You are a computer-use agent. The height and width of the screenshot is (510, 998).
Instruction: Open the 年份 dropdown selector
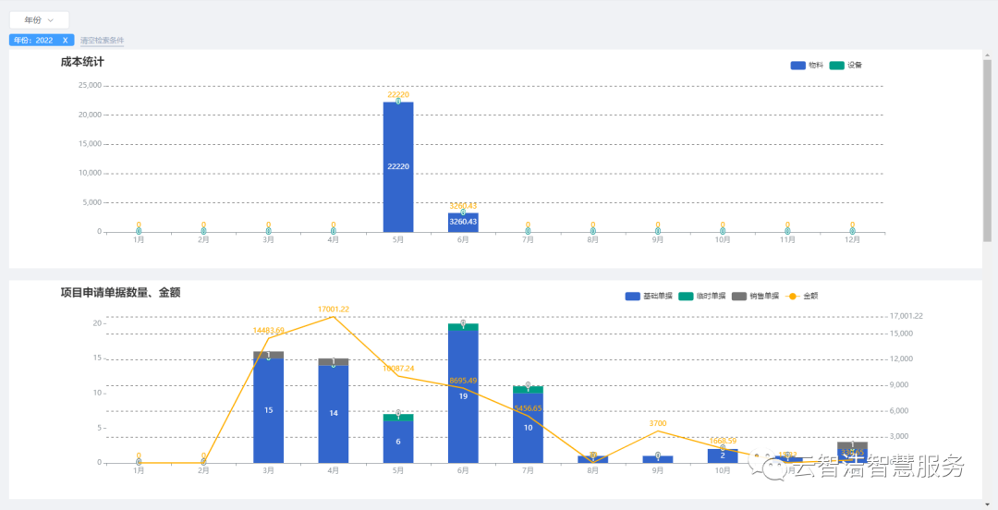(39, 20)
